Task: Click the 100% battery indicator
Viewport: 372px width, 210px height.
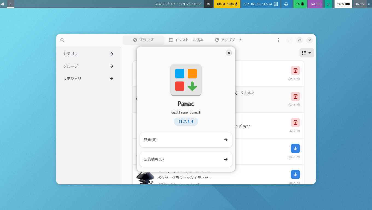Action: (343, 4)
